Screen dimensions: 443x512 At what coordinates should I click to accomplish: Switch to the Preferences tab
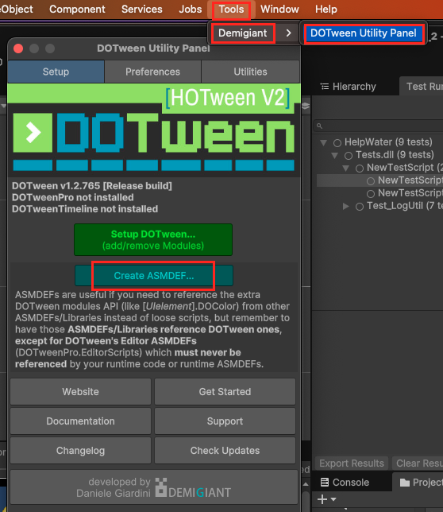[152, 72]
